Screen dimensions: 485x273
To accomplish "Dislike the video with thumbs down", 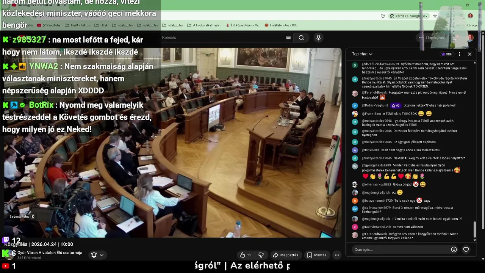I will (261, 255).
